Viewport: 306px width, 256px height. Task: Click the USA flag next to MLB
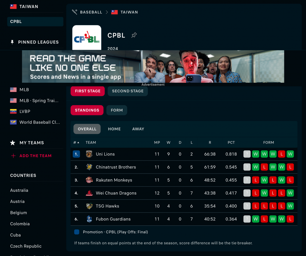[x=13, y=90]
